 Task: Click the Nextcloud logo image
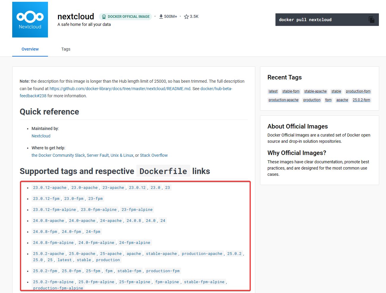[x=30, y=20]
